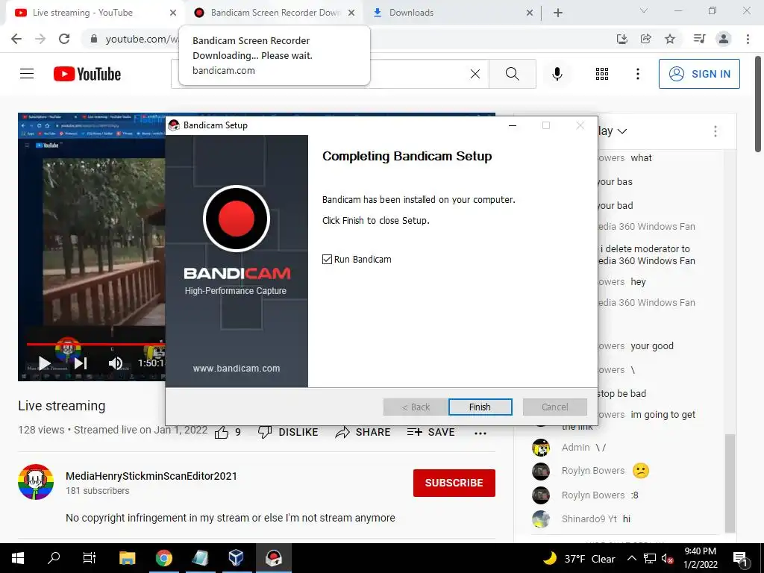
Task: Show hidden system tray icons
Action: click(x=631, y=558)
